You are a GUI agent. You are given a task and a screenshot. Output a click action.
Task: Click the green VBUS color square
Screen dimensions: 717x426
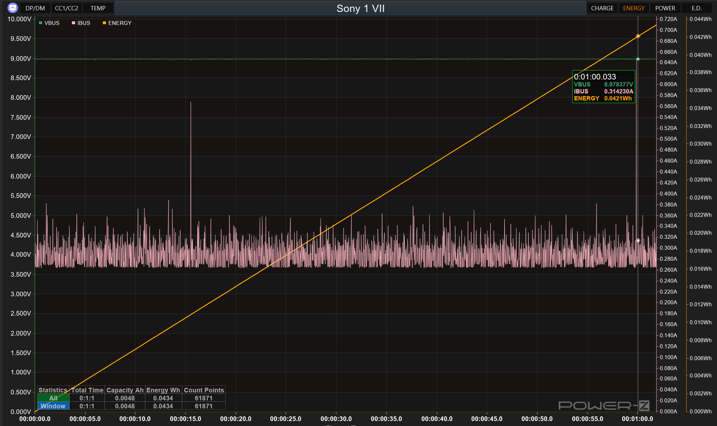41,23
